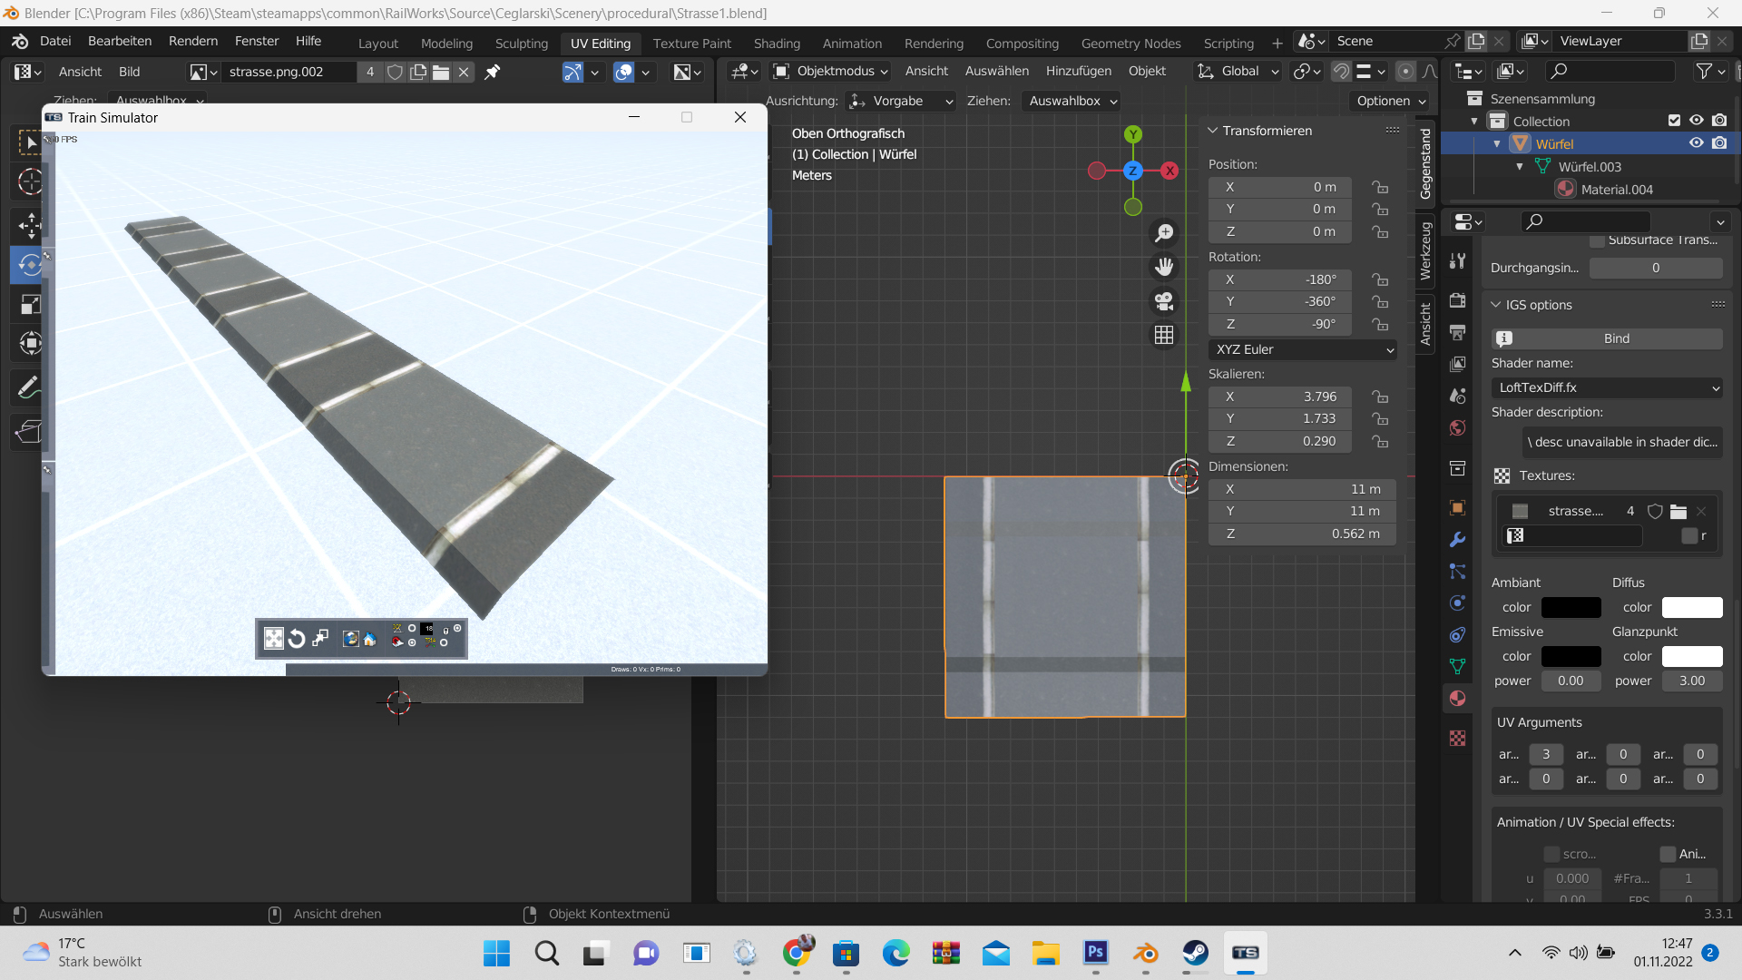Select the Cursor tool in UV editor toolbar
1742x980 pixels.
(30, 181)
